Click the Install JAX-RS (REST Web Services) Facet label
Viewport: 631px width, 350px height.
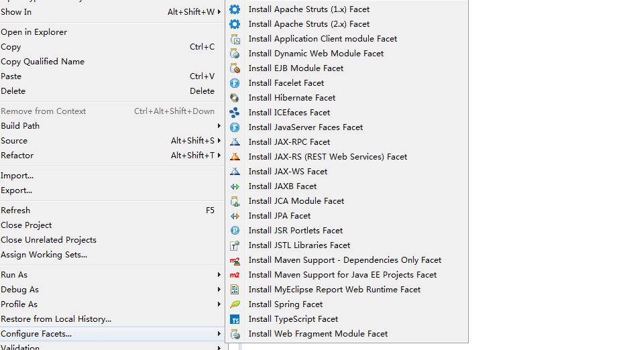(x=328, y=157)
